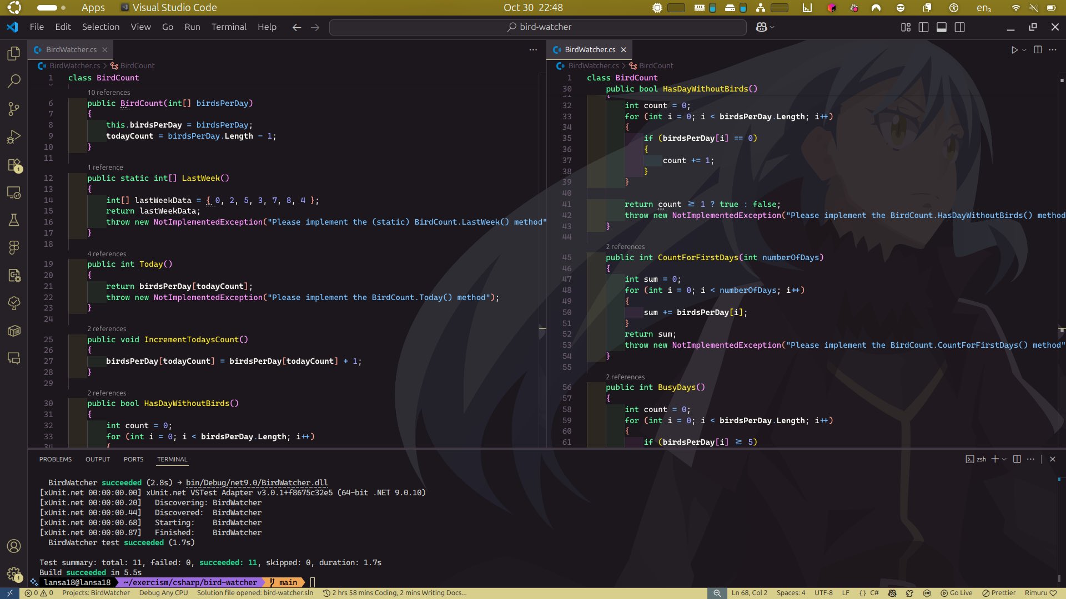This screenshot has width=1066, height=599.
Task: Open the Terminal menu
Action: tap(229, 27)
